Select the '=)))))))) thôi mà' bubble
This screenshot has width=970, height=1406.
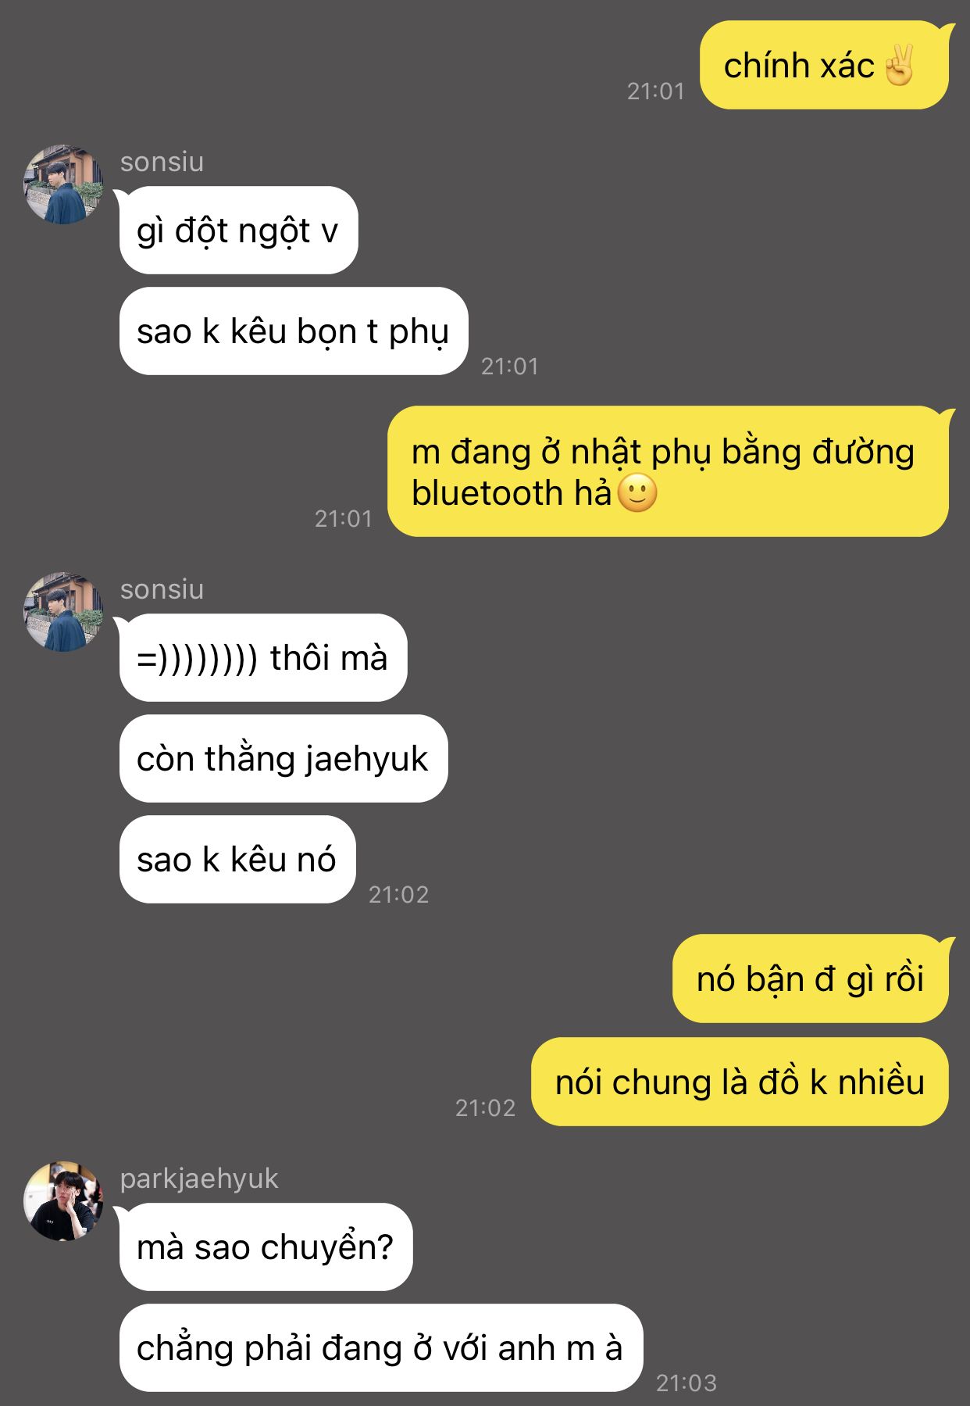[262, 657]
